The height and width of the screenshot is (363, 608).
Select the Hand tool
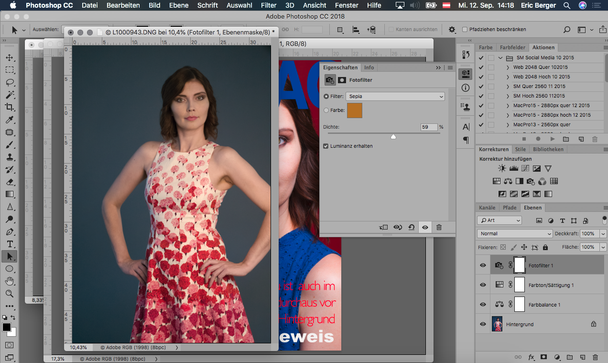click(x=10, y=281)
